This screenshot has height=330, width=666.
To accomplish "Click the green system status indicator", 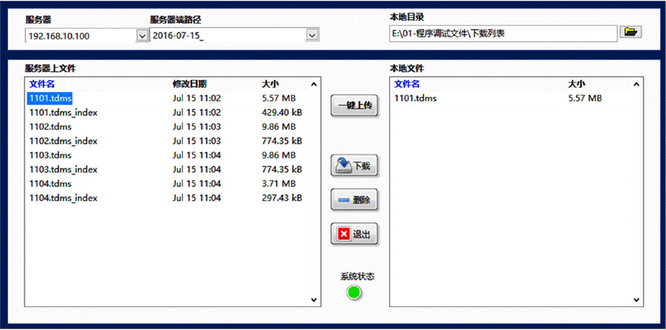I will pyautogui.click(x=354, y=293).
